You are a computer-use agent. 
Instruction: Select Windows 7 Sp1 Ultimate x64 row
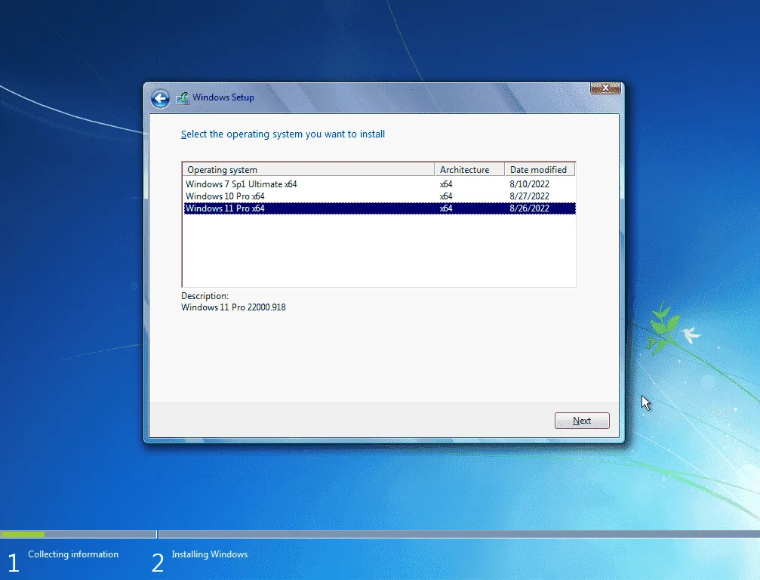[x=380, y=184]
